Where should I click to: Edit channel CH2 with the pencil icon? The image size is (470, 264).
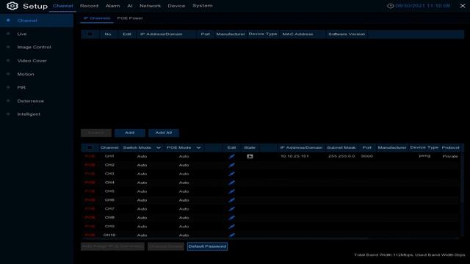pyautogui.click(x=232, y=165)
